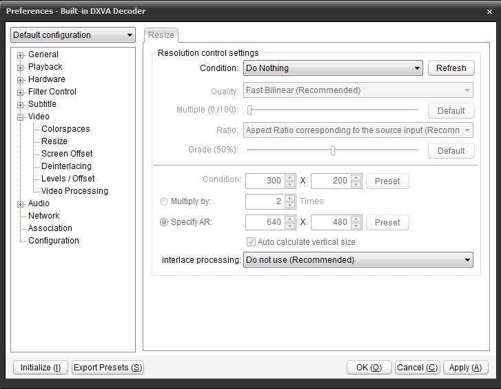The height and width of the screenshot is (389, 501).
Task: Toggle Auto calculate vertical size checkbox
Action: pos(251,242)
